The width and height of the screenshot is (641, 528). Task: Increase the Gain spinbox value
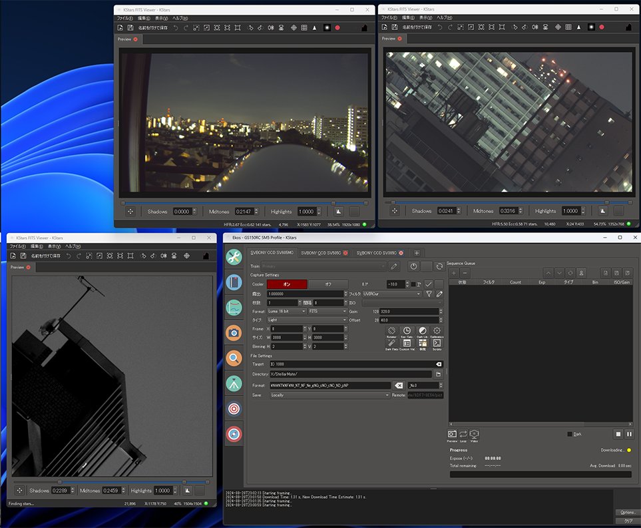click(x=441, y=310)
